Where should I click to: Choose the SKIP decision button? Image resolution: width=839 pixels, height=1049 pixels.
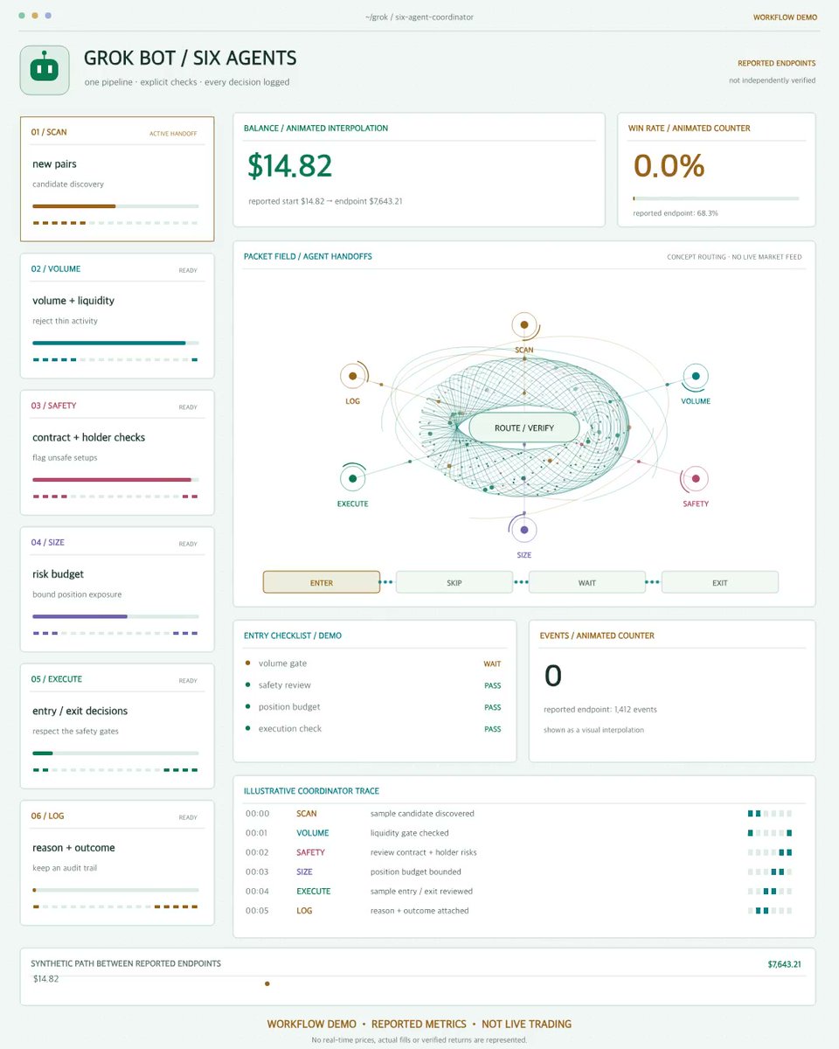click(x=454, y=582)
